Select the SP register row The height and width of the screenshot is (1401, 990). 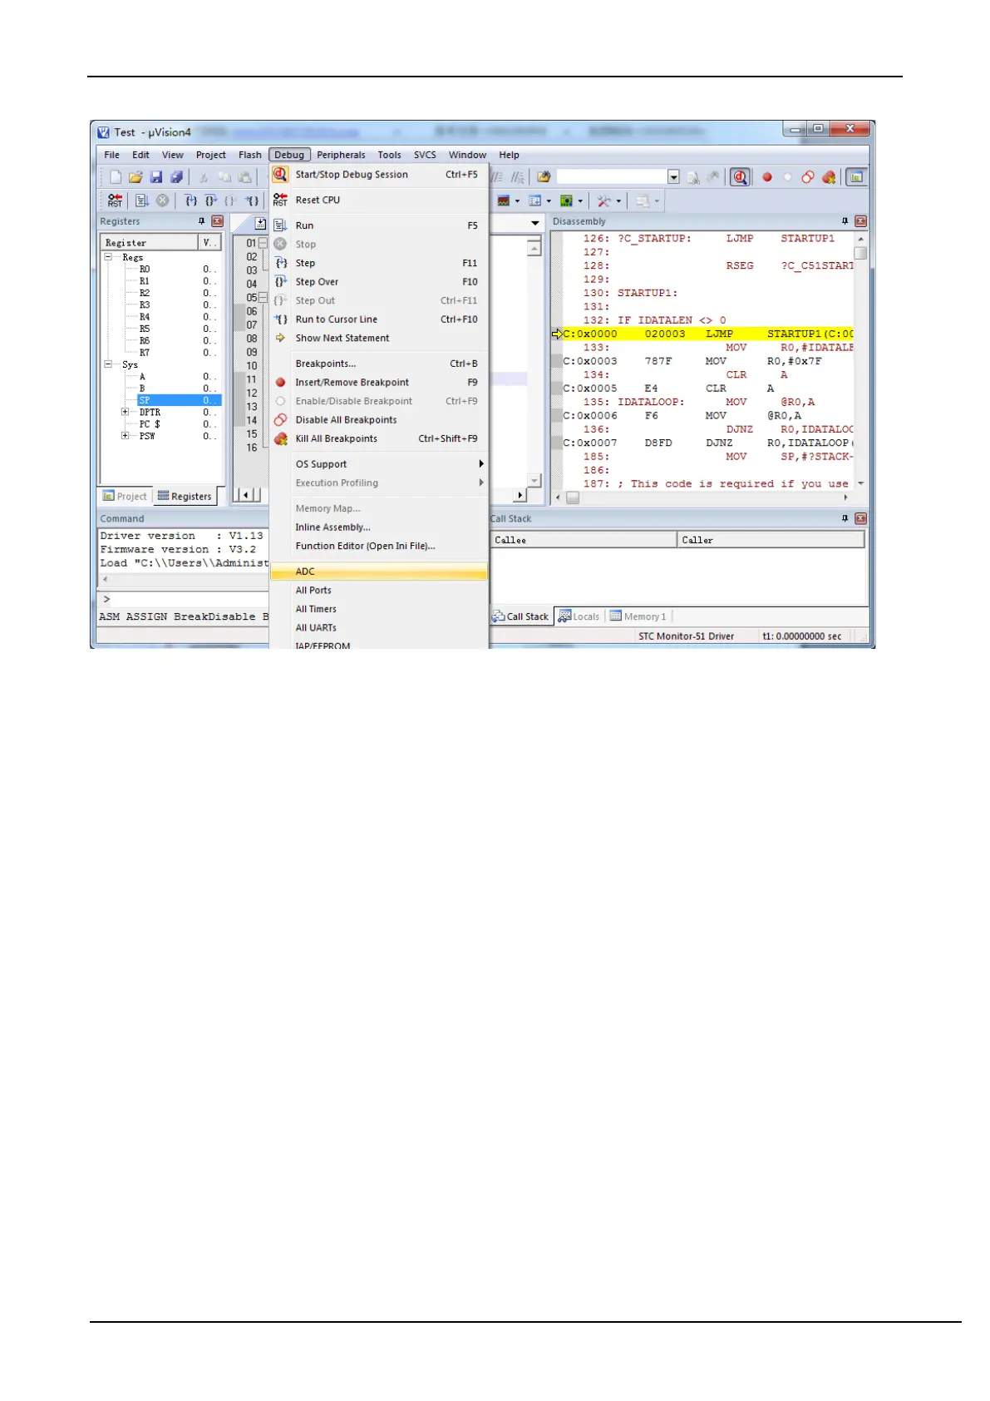coord(161,400)
